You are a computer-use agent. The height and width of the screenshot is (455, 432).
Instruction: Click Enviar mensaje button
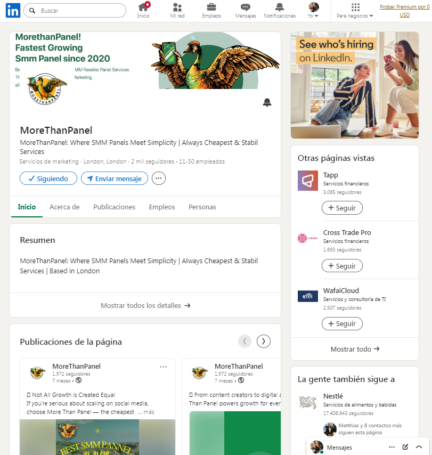(115, 178)
